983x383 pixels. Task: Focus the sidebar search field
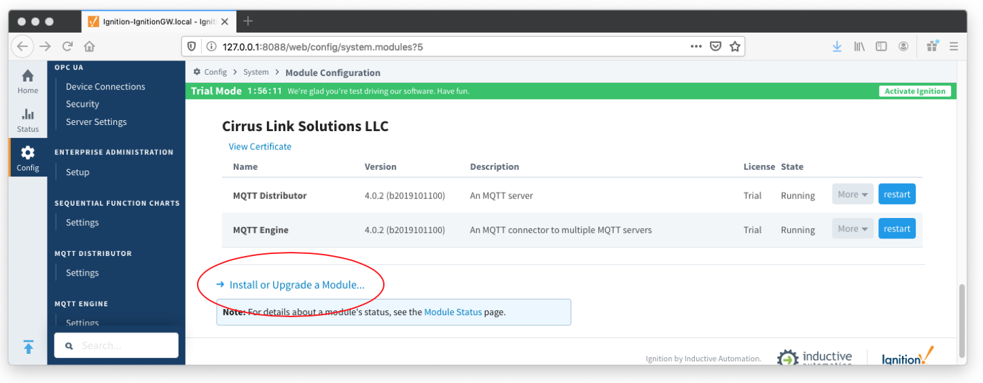[x=116, y=346]
